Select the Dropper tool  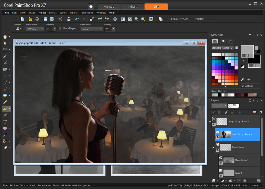click(5, 56)
